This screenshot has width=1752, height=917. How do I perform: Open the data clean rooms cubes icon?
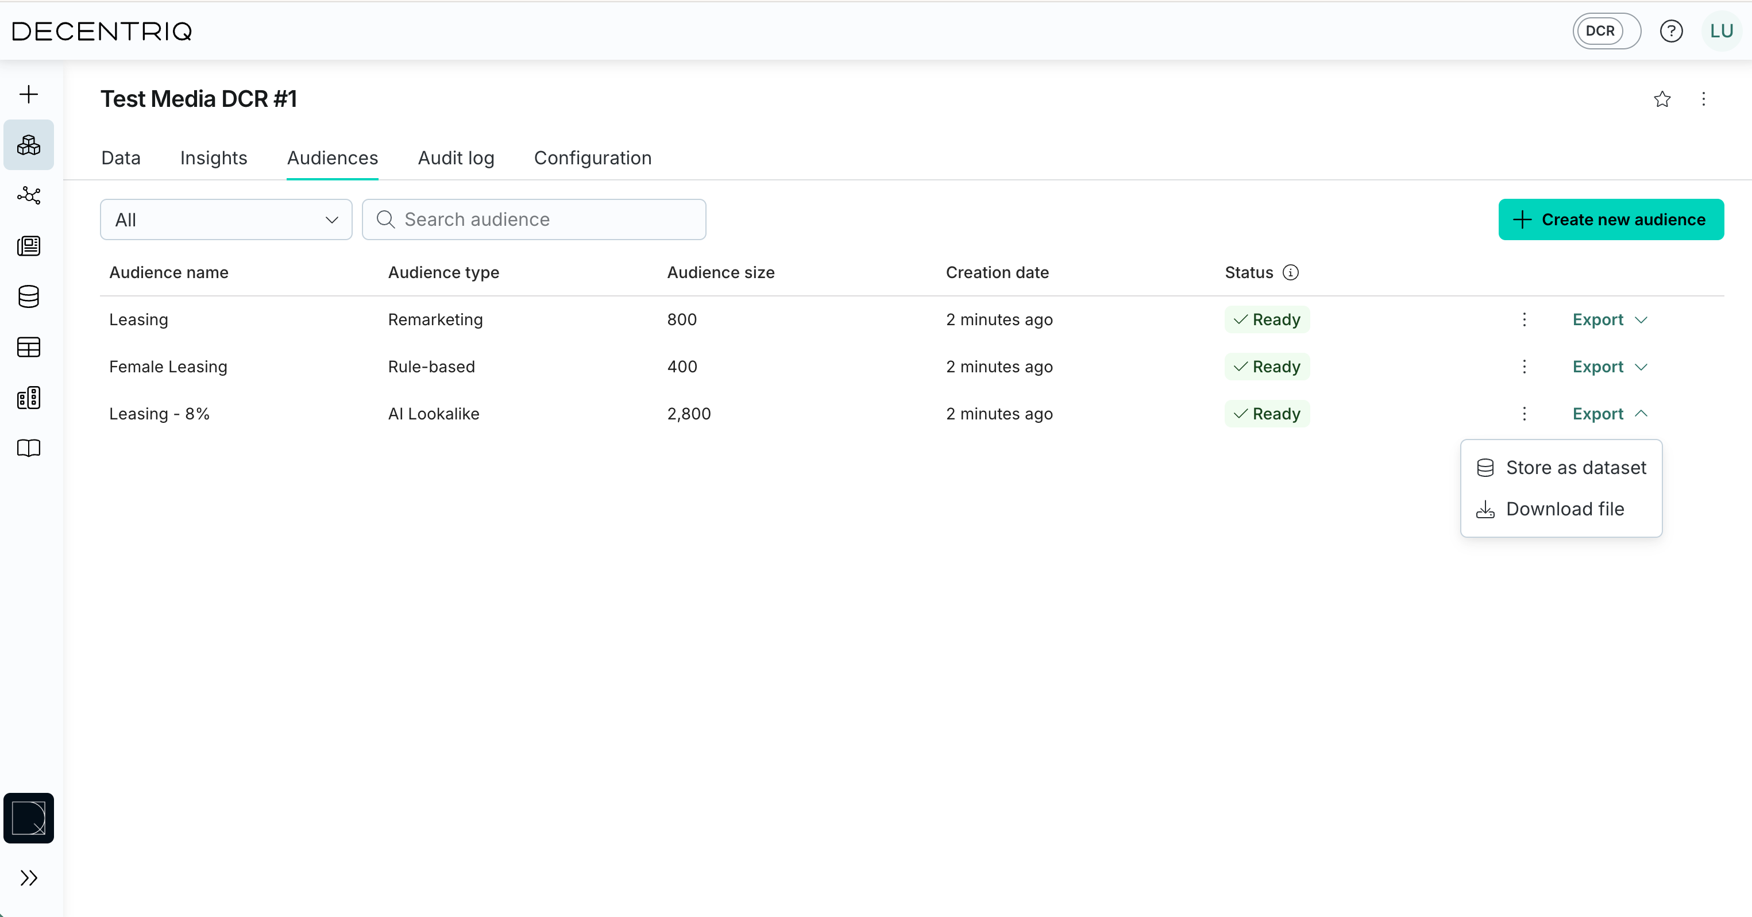click(29, 145)
